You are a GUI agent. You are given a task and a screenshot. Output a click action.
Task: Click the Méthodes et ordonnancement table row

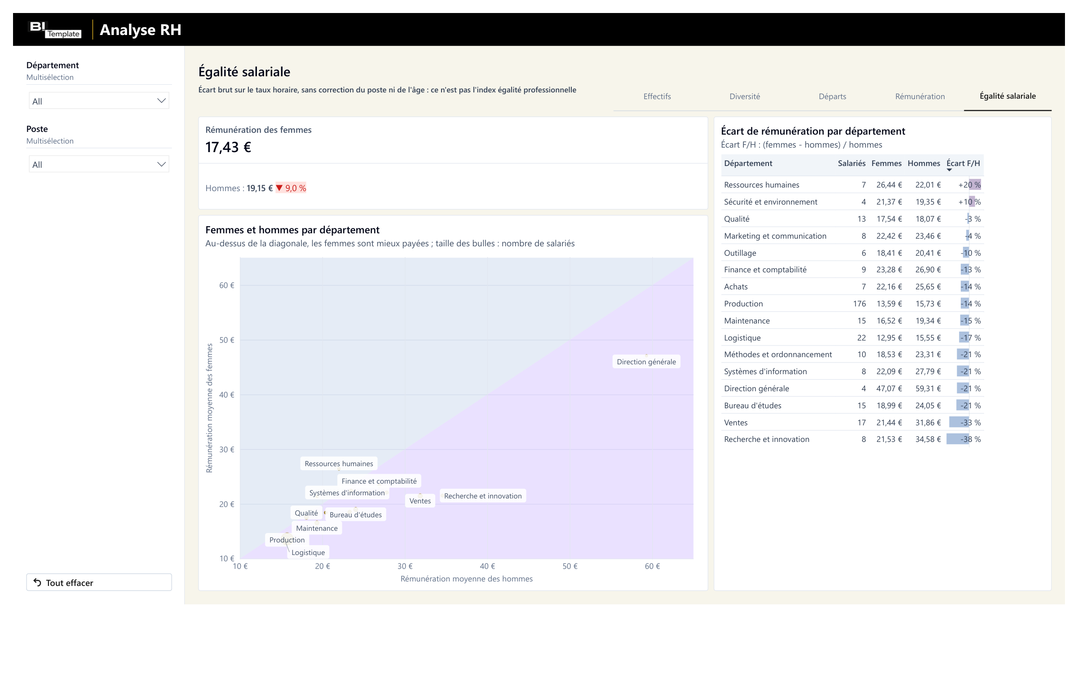852,354
